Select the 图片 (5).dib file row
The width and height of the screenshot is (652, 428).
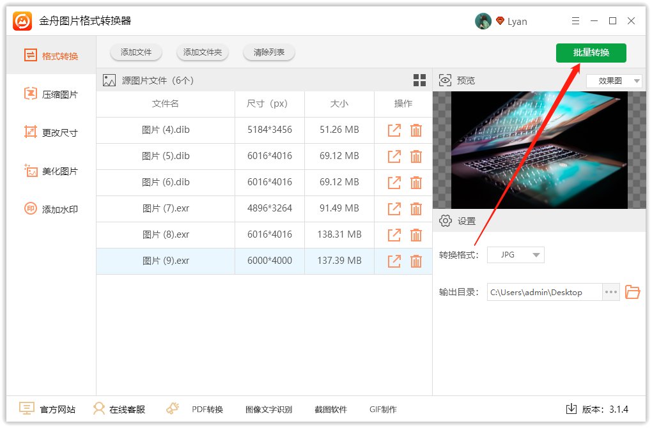coord(166,156)
